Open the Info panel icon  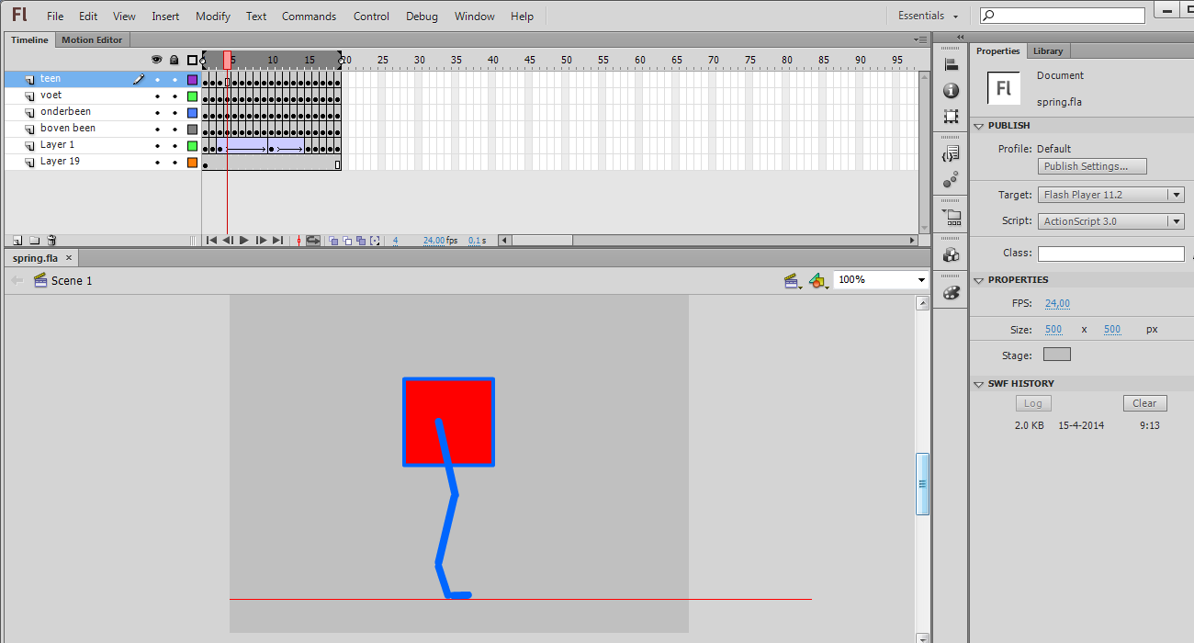coord(951,91)
